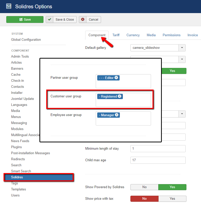
Task: Click the green Yes toggle near the top right
Action: pyautogui.click(x=172, y=71)
